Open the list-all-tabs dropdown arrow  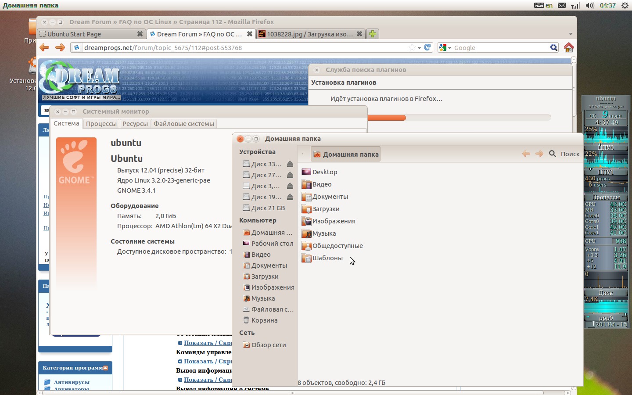point(571,34)
